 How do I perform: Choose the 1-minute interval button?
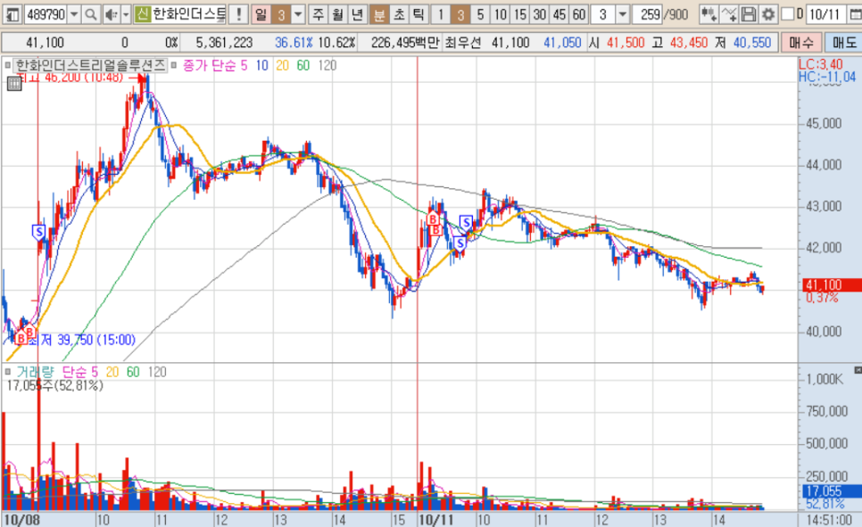coord(440,14)
